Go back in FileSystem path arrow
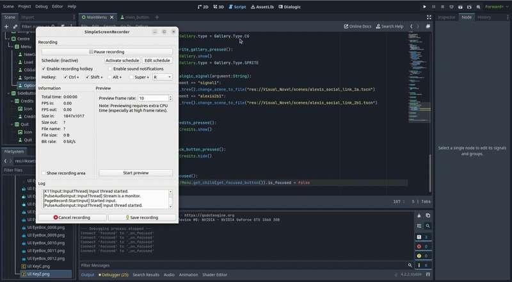The image size is (512, 282). (x=6, y=161)
